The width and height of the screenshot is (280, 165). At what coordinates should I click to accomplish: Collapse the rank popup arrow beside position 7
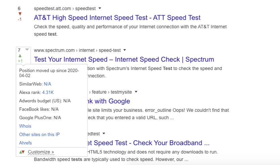tap(27, 50)
